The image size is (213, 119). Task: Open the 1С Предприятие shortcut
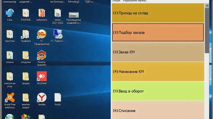coord(42,35)
